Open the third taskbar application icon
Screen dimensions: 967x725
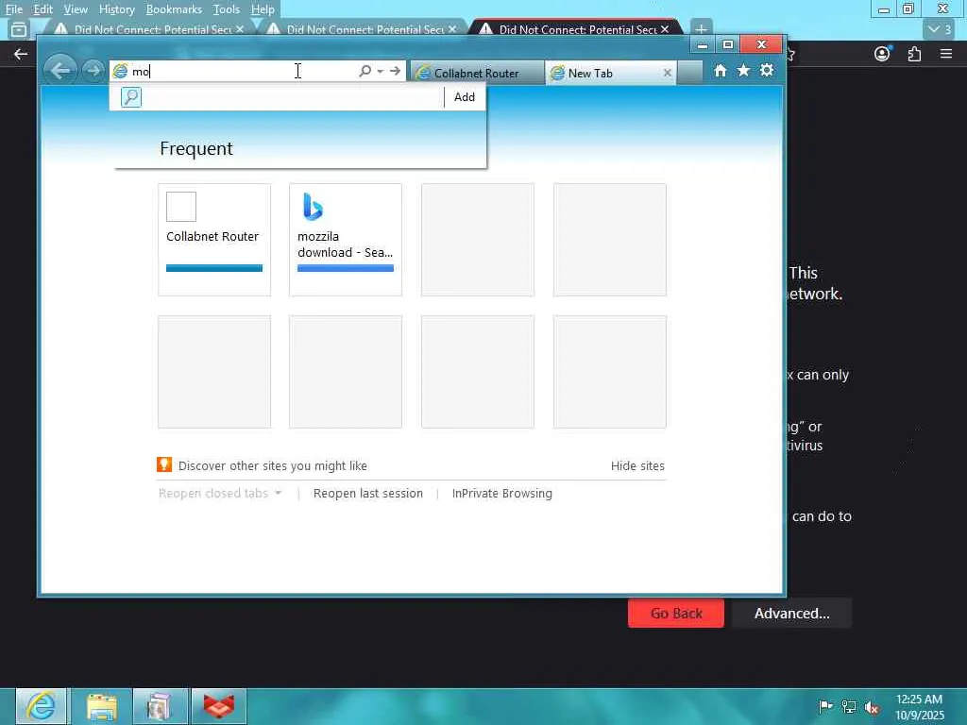click(160, 706)
